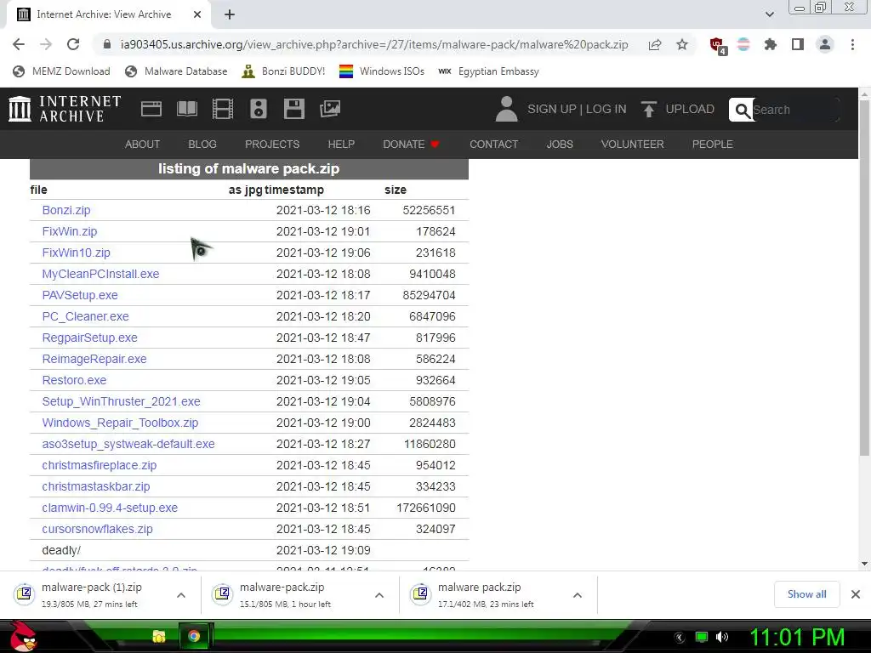Viewport: 871px width, 653px height.
Task: Open the FixWin10.zip file link
Action: [x=76, y=253]
